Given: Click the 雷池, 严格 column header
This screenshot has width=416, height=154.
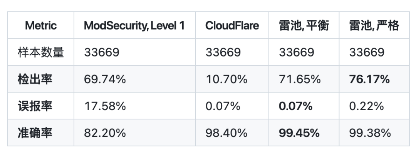Looking at the screenshot, I should tap(374, 26).
